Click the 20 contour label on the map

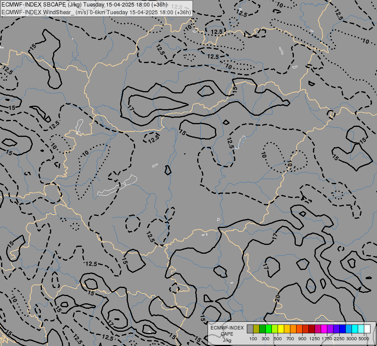pyautogui.click(x=277, y=298)
